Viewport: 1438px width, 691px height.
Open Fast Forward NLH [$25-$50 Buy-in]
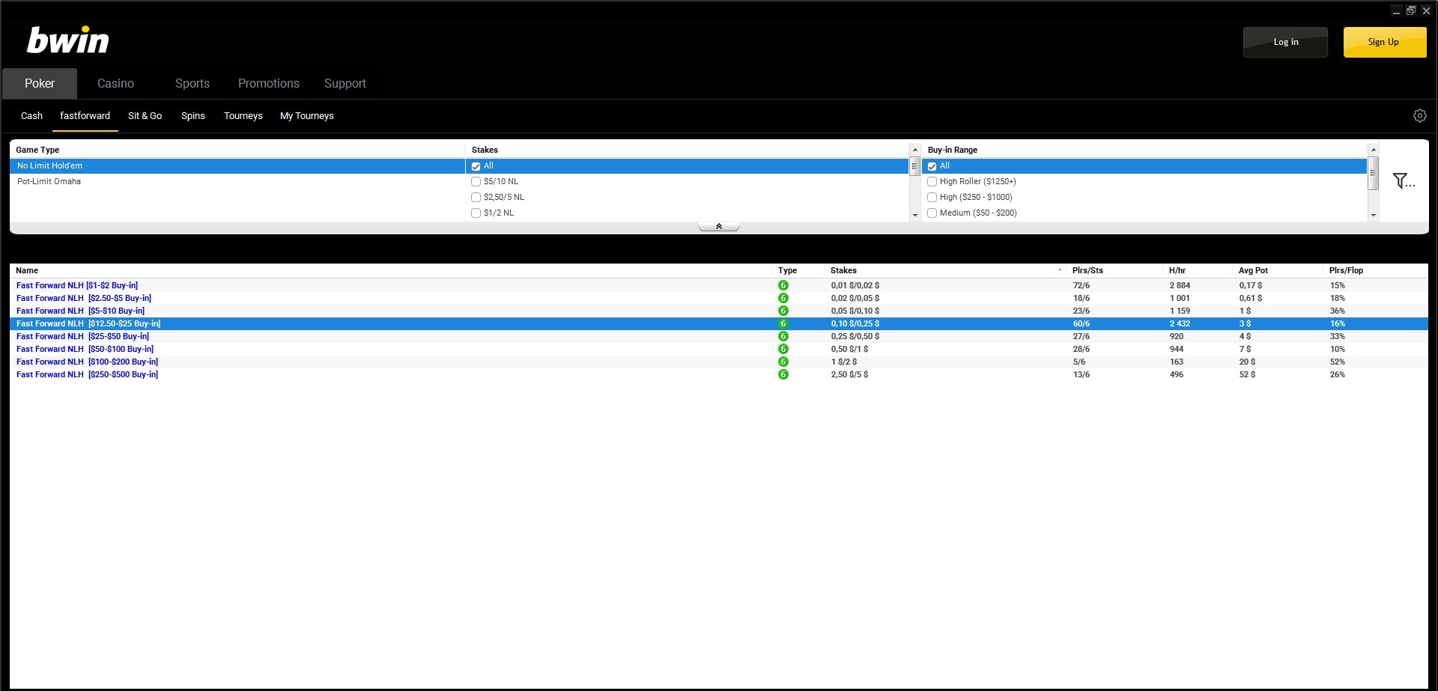pos(82,336)
